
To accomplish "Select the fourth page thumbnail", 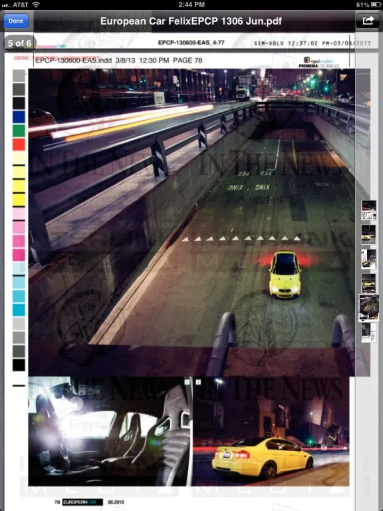I will point(368,283).
